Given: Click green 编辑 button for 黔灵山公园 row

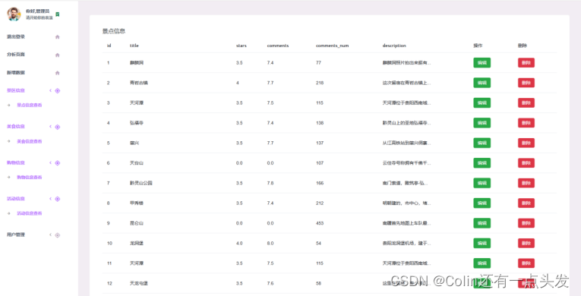Looking at the screenshot, I should 482,183.
